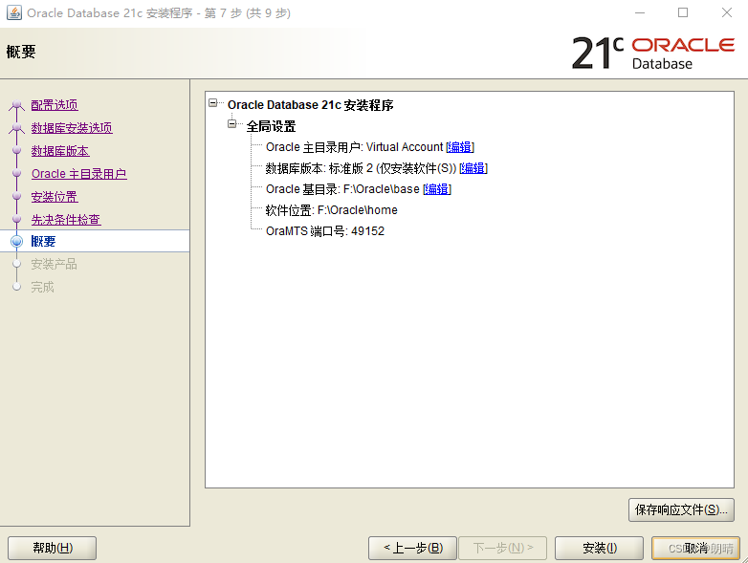Cancel the installer with the 取消 button
The width and height of the screenshot is (748, 563).
[696, 549]
